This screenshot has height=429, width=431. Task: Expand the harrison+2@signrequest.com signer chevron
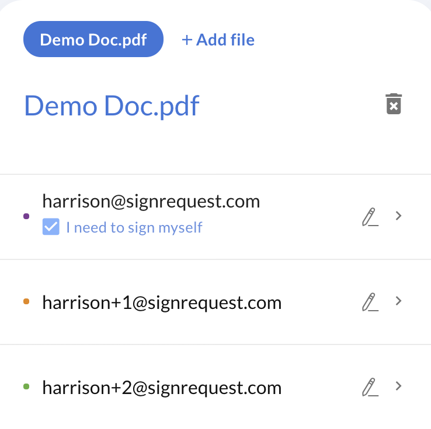(x=398, y=386)
